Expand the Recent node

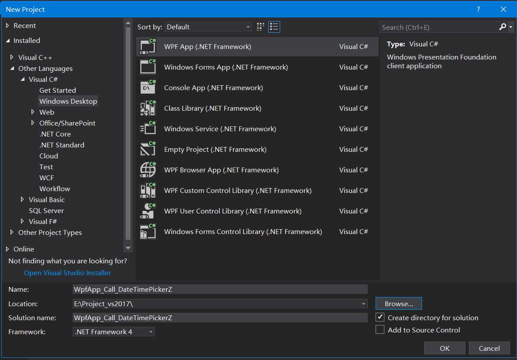click(x=7, y=25)
